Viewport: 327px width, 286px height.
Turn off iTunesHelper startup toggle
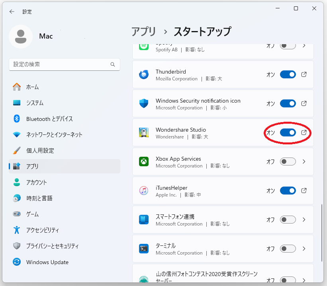click(288, 191)
